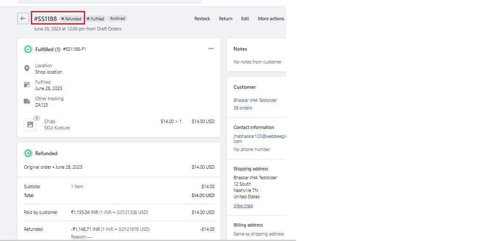Open the Chips product link
Image resolution: width=495 pixels, height=241 pixels.
[50, 121]
